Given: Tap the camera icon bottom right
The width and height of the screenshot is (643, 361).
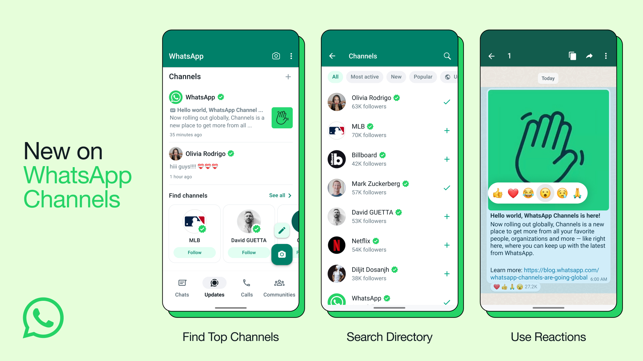Looking at the screenshot, I should (282, 254).
